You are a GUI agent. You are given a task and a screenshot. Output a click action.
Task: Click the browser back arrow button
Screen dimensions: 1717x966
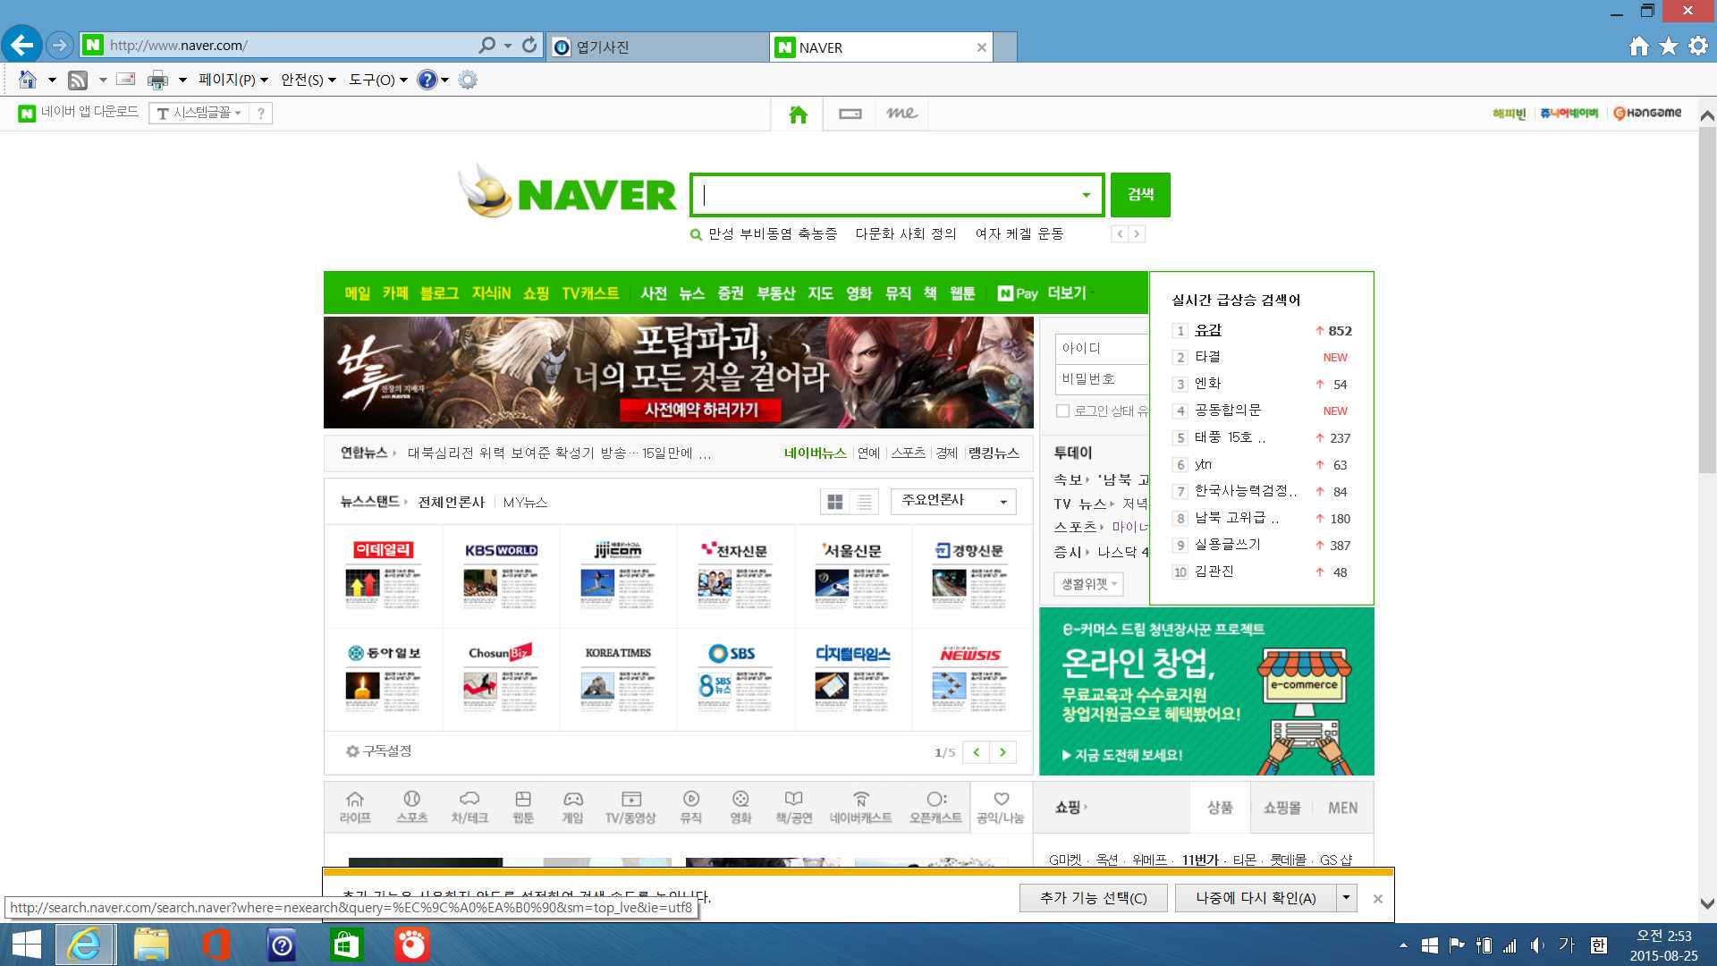tap(22, 45)
